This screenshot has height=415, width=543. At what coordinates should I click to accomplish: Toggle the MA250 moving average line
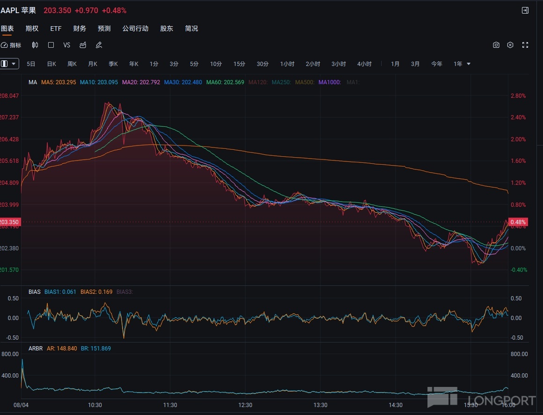281,82
